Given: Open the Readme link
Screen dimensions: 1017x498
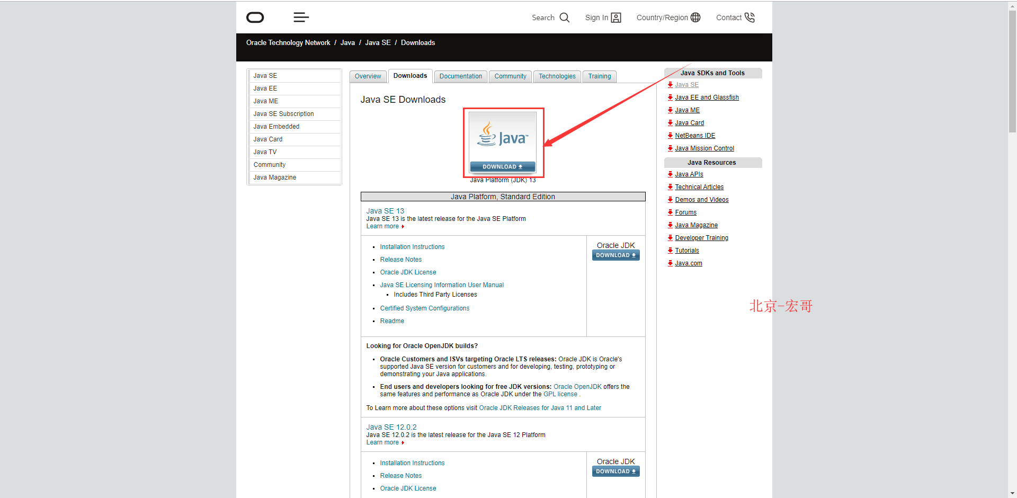Looking at the screenshot, I should pyautogui.click(x=392, y=321).
